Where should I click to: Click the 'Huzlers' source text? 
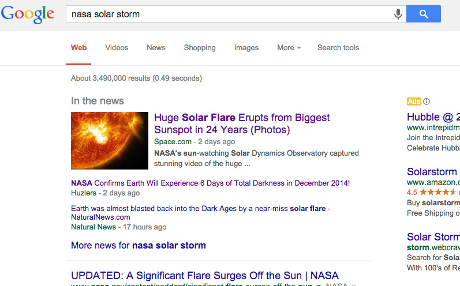click(x=84, y=193)
